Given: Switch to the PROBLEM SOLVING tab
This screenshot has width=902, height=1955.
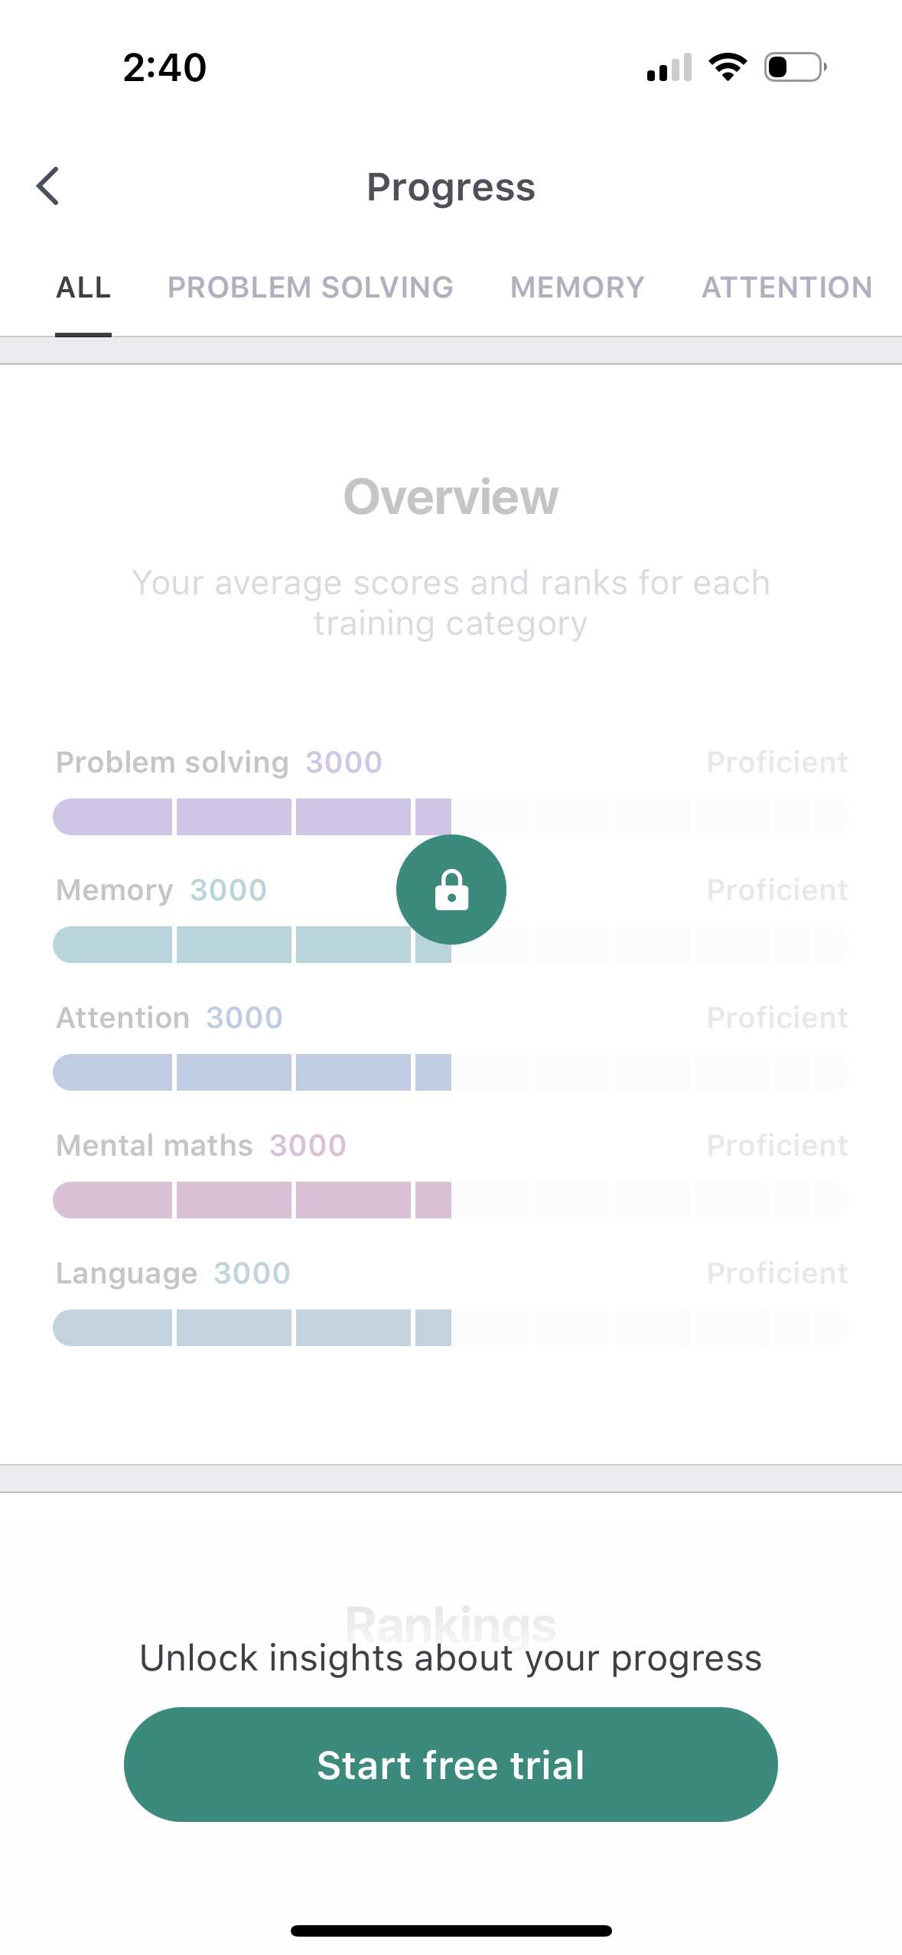Looking at the screenshot, I should (311, 288).
